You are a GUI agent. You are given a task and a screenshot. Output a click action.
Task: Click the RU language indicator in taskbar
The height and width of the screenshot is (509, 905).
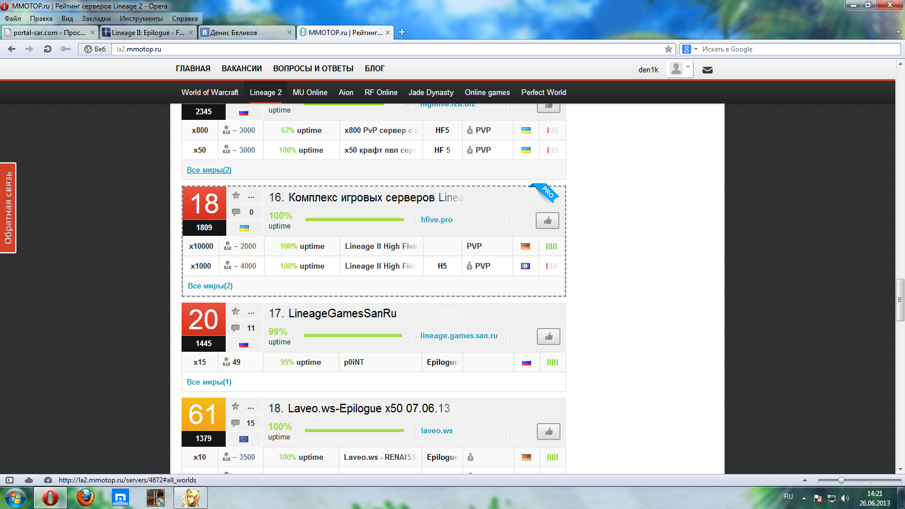(788, 497)
